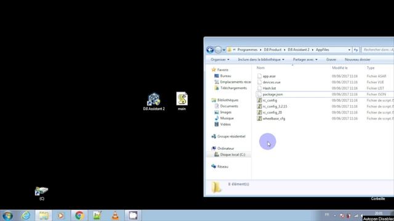Create a Nouveau dossier

click(357, 60)
